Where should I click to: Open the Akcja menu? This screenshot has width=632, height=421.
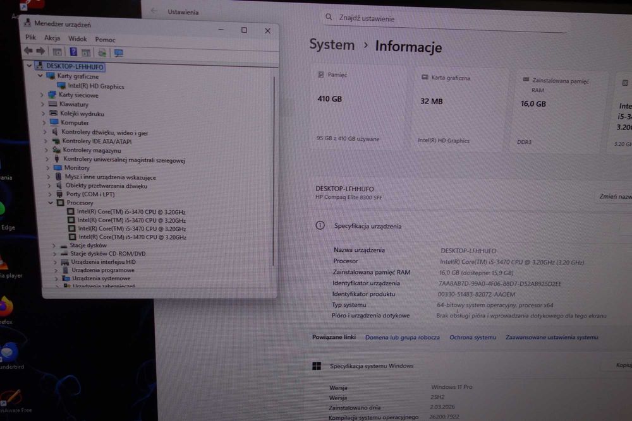(52, 38)
